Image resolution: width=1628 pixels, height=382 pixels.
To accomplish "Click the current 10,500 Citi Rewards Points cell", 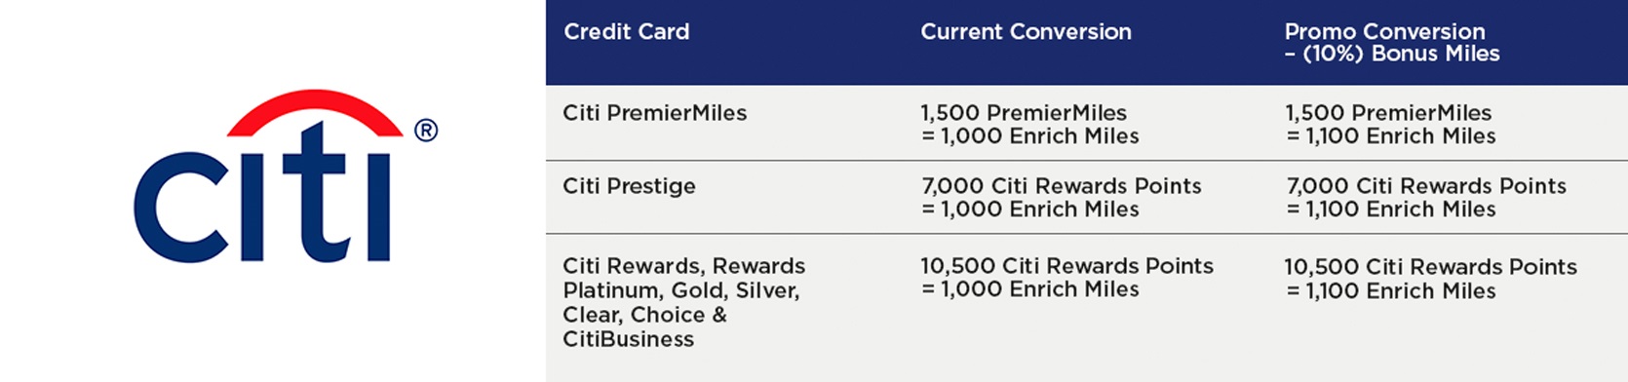I will [x=1066, y=278].
